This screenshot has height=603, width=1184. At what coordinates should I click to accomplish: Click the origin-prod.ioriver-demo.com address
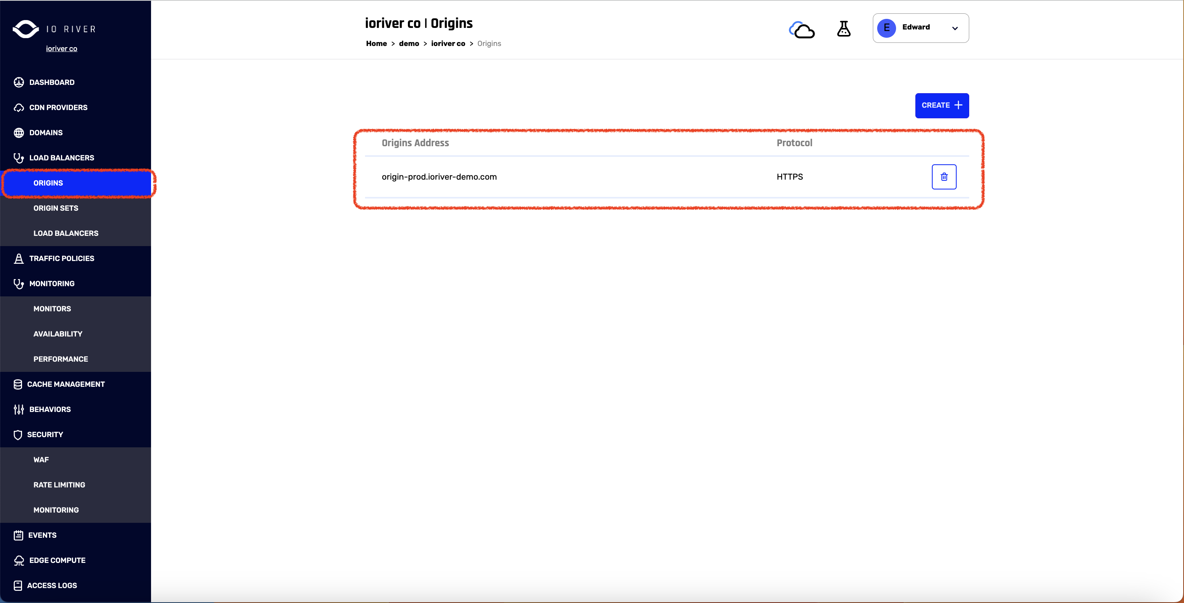[x=439, y=177]
